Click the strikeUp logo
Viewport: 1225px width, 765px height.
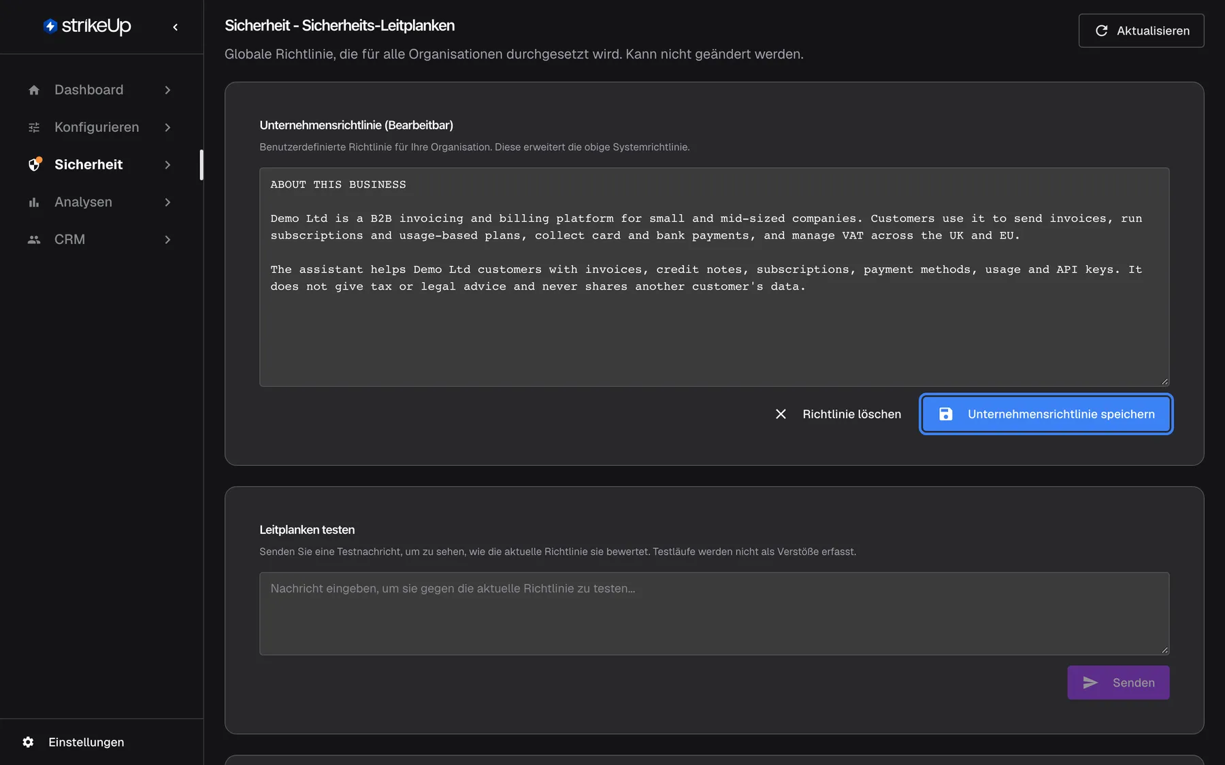click(x=87, y=26)
